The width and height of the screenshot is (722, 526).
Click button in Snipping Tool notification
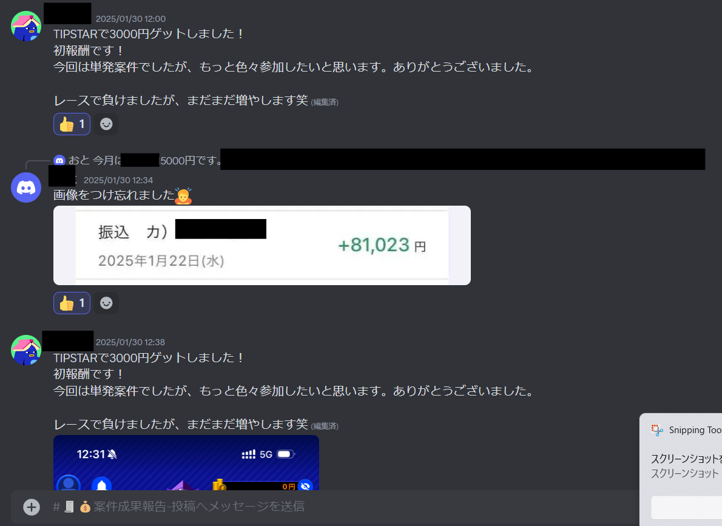click(687, 508)
